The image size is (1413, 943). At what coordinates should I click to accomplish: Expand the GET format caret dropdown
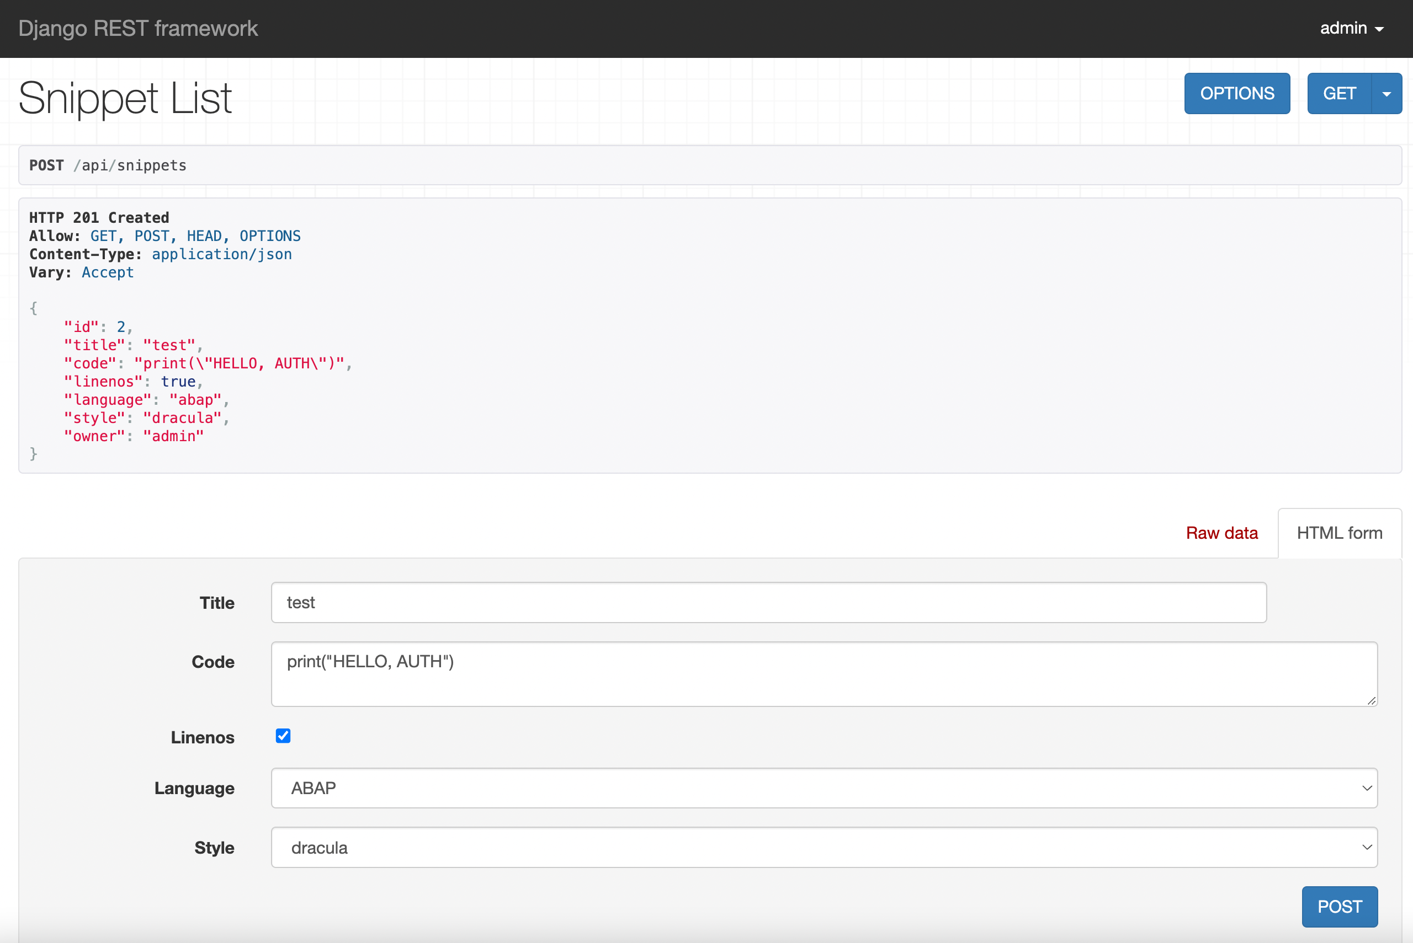coord(1387,94)
